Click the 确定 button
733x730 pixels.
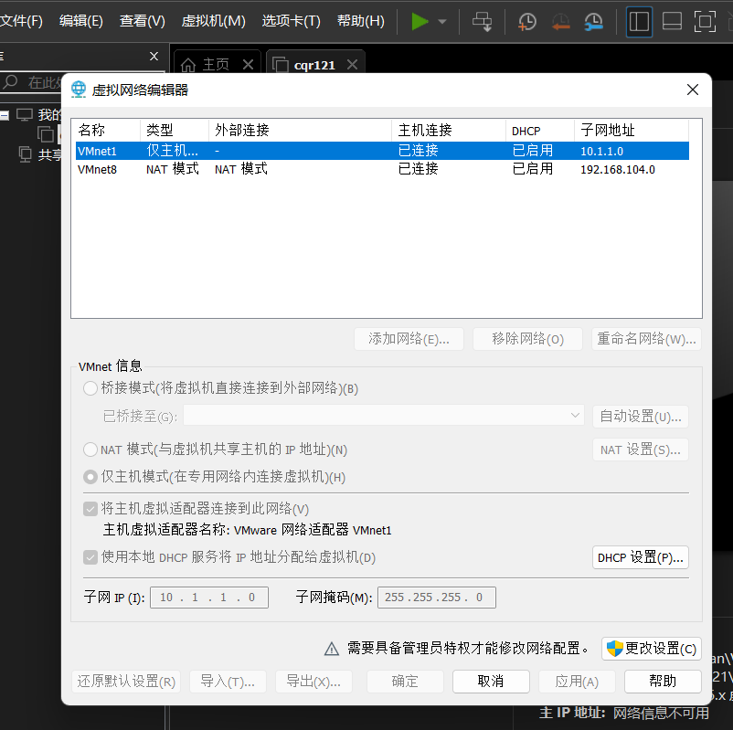pos(405,682)
